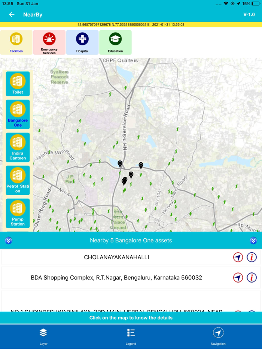Tap the V-1.0 version label
Viewport: 262px width, 350px height.
click(249, 15)
